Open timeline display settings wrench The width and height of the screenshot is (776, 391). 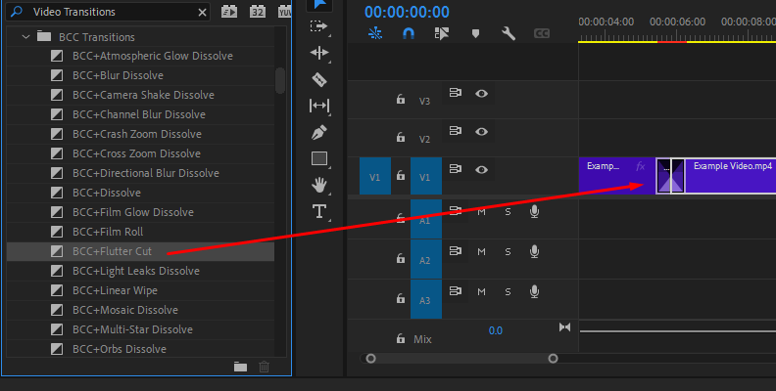[508, 33]
